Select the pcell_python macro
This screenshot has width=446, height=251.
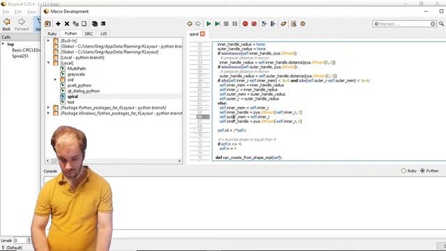pyautogui.click(x=79, y=85)
